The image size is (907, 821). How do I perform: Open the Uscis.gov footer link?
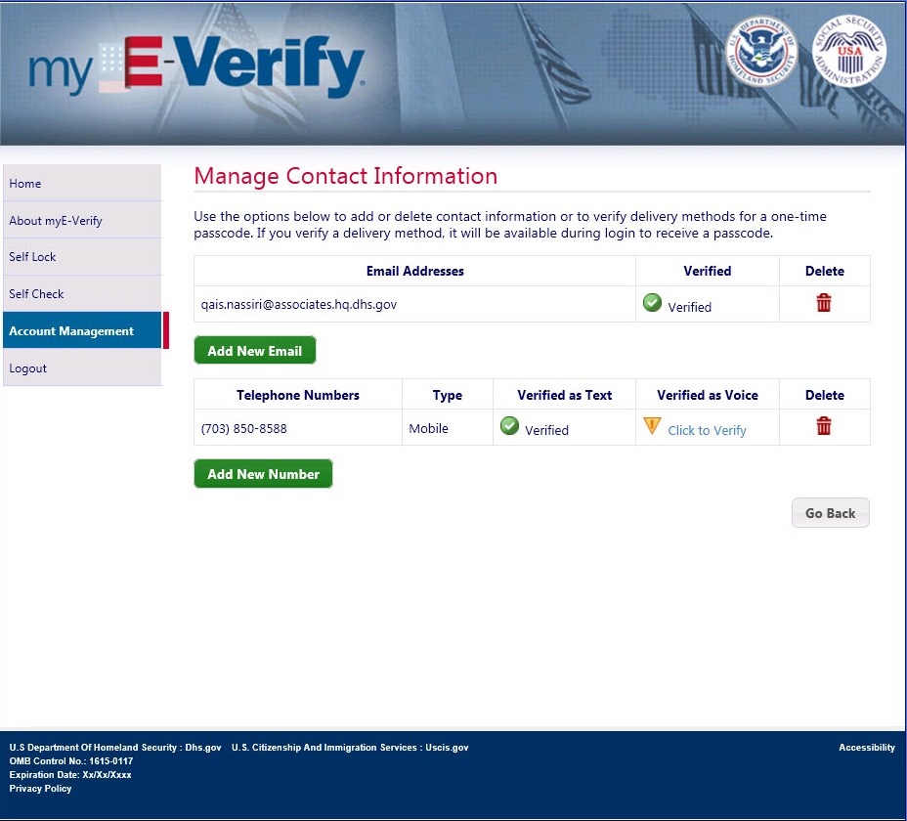[447, 748]
